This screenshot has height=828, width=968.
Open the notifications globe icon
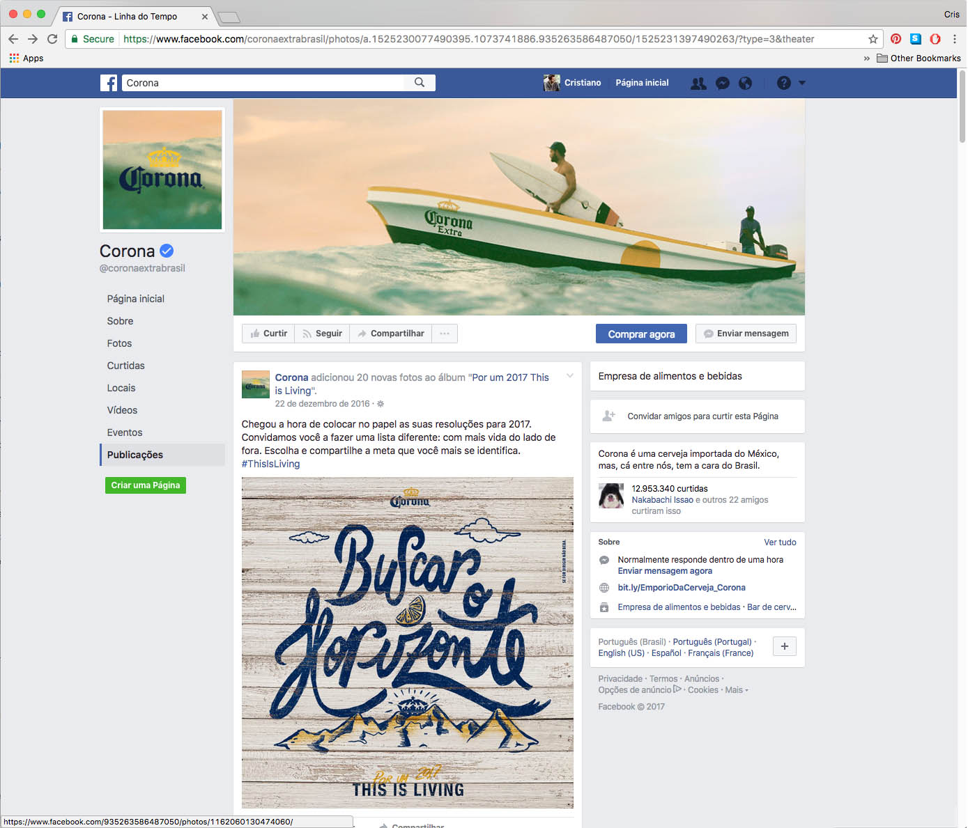coord(745,84)
